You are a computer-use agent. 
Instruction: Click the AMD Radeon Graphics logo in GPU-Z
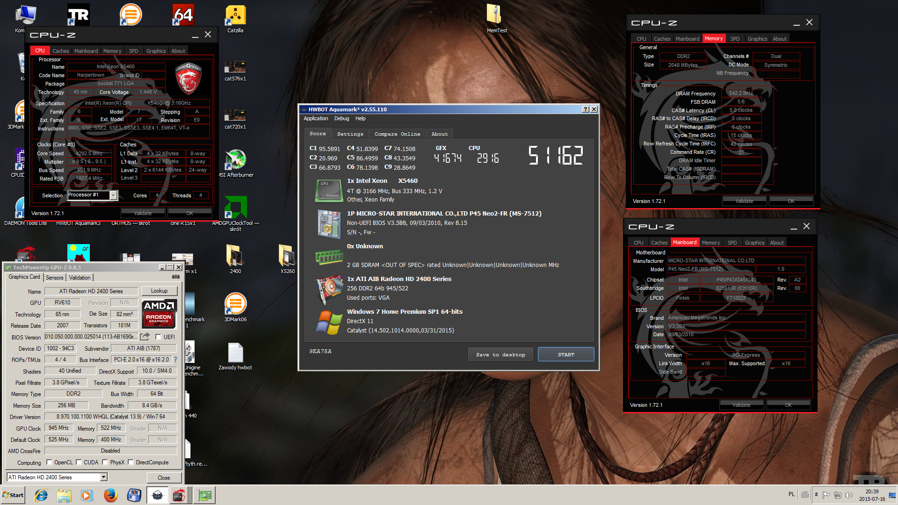(159, 314)
